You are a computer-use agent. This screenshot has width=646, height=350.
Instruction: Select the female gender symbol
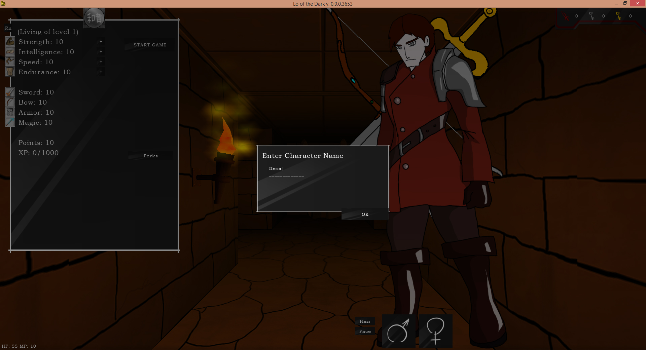click(435, 331)
